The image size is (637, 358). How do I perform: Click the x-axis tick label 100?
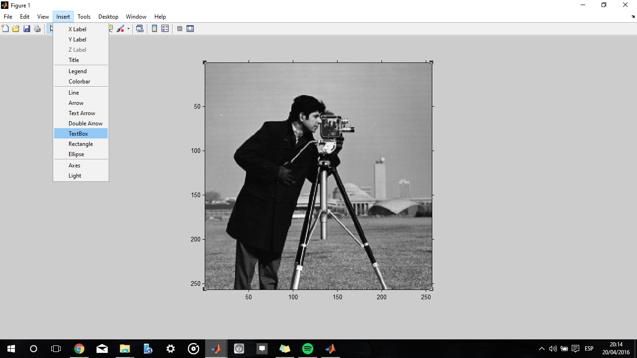point(293,297)
